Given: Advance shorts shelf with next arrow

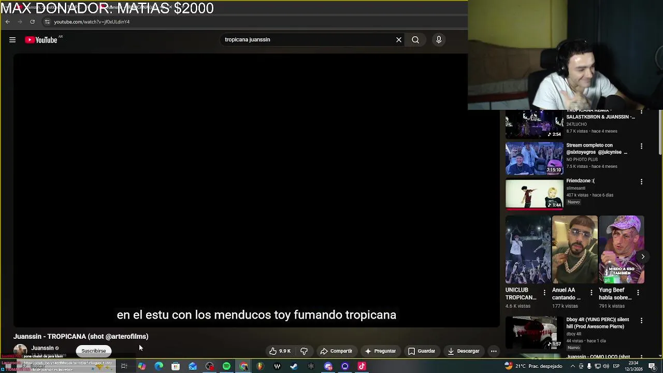Looking at the screenshot, I should click(643, 256).
